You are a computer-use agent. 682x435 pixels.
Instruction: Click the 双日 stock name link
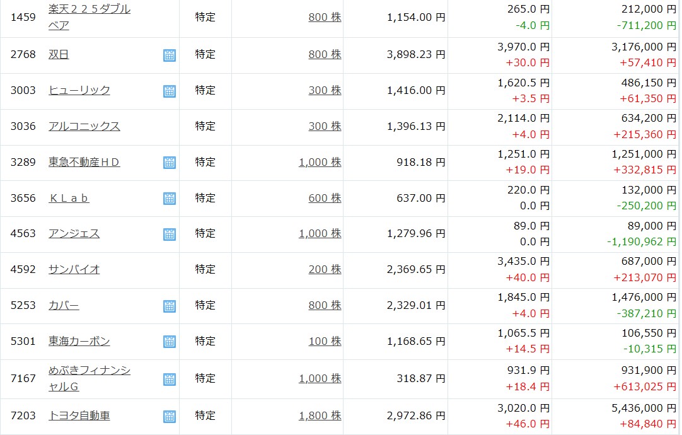tap(59, 54)
